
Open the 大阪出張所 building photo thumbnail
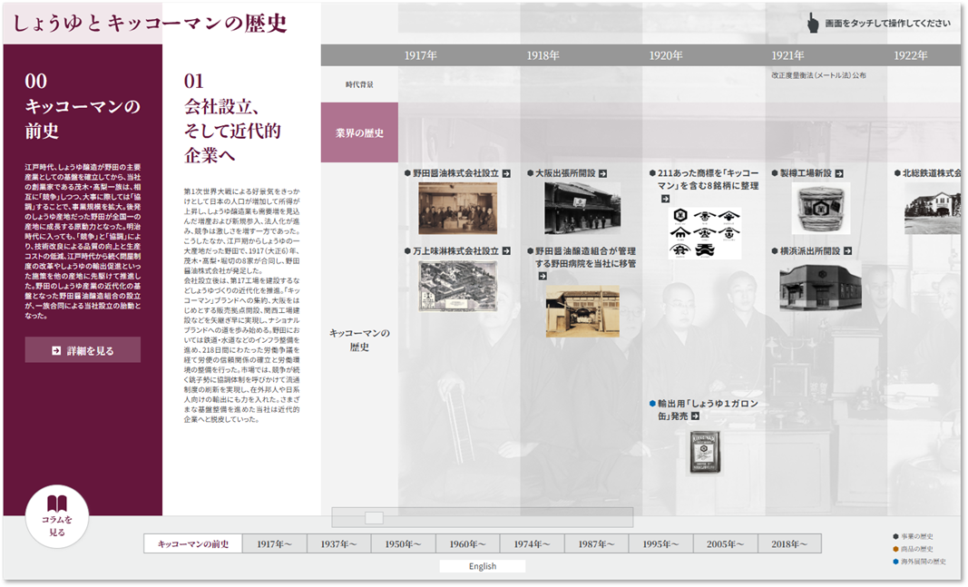[x=582, y=208]
